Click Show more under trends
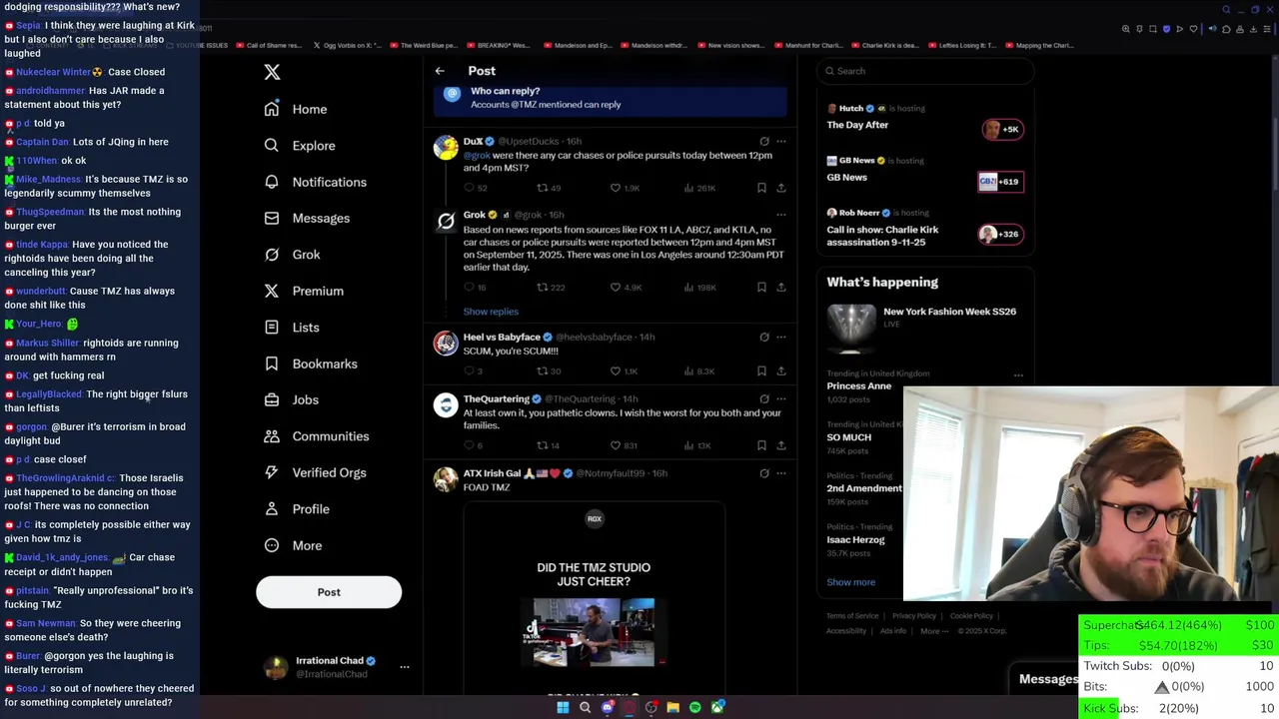1279x719 pixels. (850, 582)
